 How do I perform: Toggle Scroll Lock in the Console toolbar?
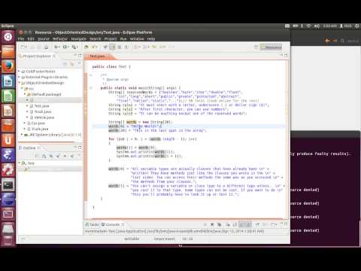pyautogui.click(x=235, y=224)
